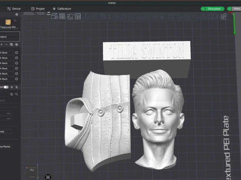Open the Add model tool
Image resolution: width=241 pixels, height=180 pixels.
point(54,16)
